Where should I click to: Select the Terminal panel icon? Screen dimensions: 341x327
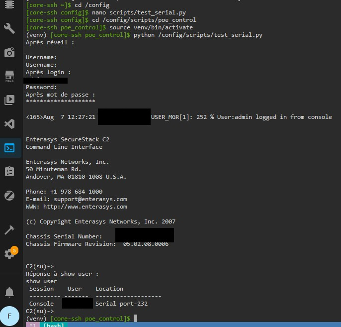coord(9,148)
